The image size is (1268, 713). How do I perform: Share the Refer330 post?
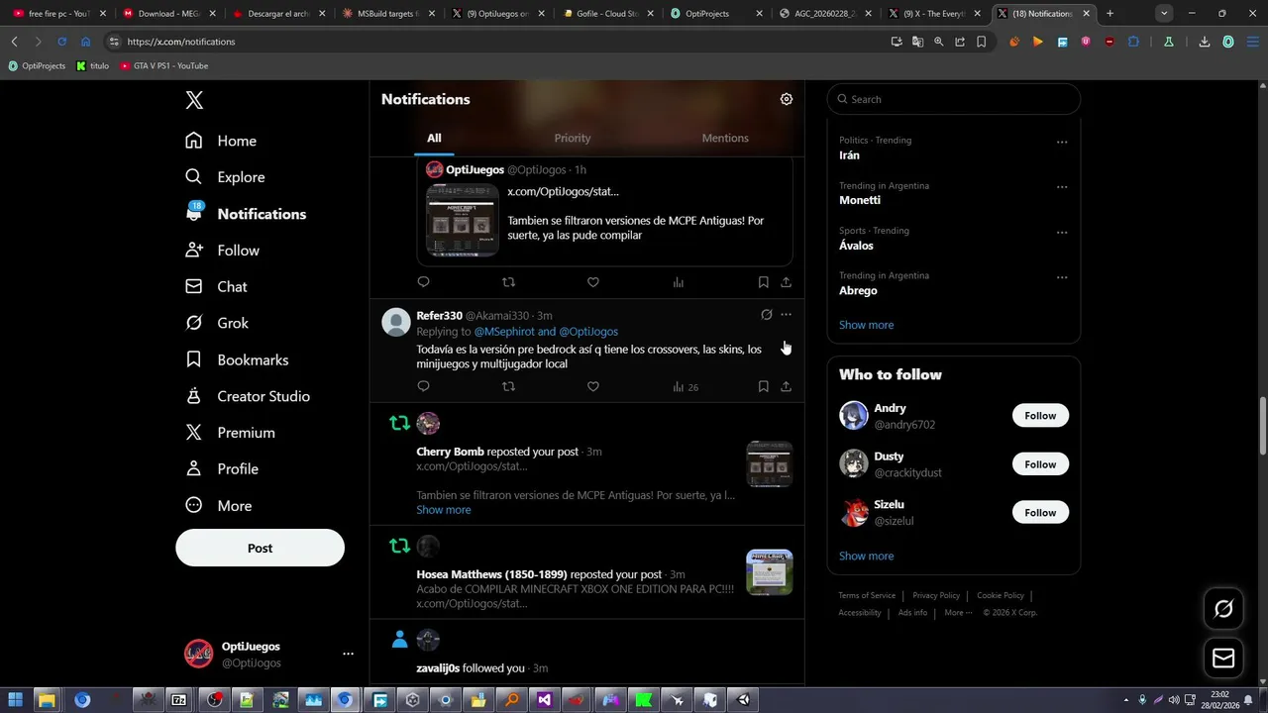tap(786, 386)
